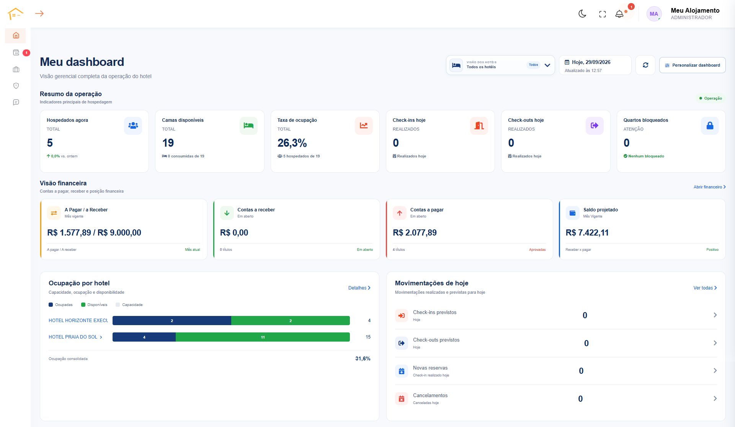735x427 pixels.
Task: Open Detalhes link in Ocupação por hotel
Action: point(359,288)
